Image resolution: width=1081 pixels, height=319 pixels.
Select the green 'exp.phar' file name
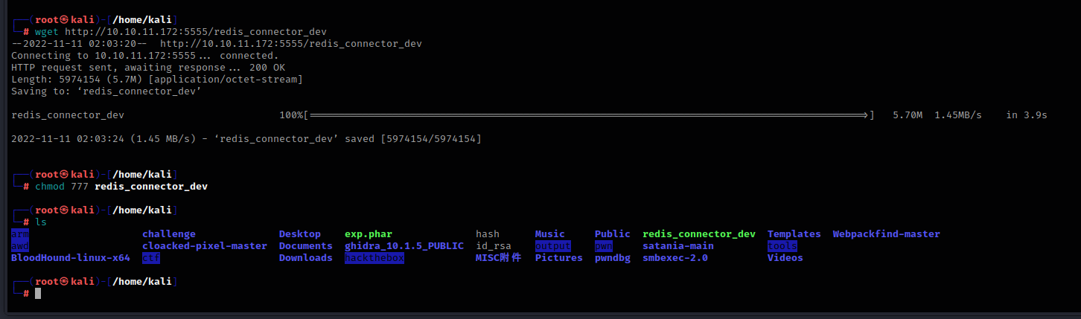(369, 234)
